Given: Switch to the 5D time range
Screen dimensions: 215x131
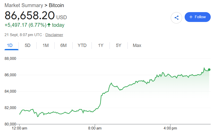Looking at the screenshot, I should (x=28, y=45).
